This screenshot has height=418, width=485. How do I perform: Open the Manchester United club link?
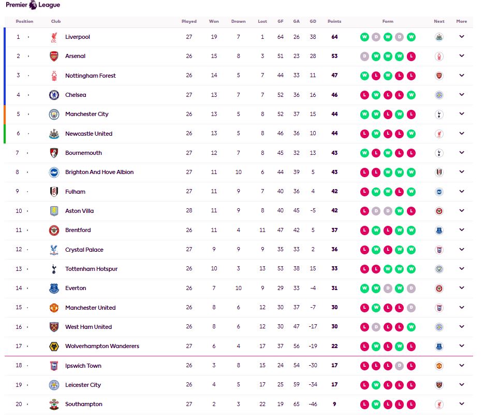pyautogui.click(x=90, y=308)
